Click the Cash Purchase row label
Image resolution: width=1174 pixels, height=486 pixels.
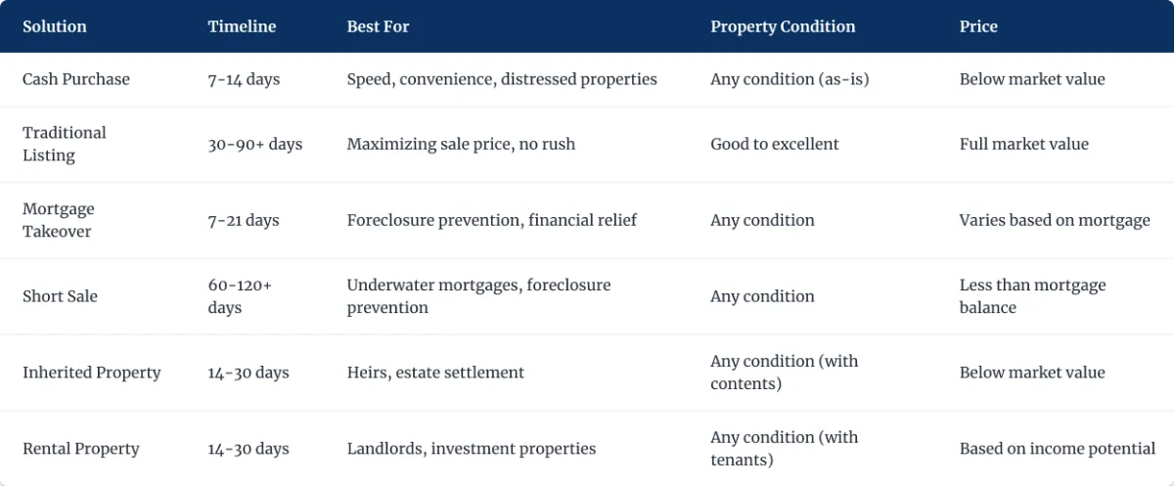(x=76, y=79)
